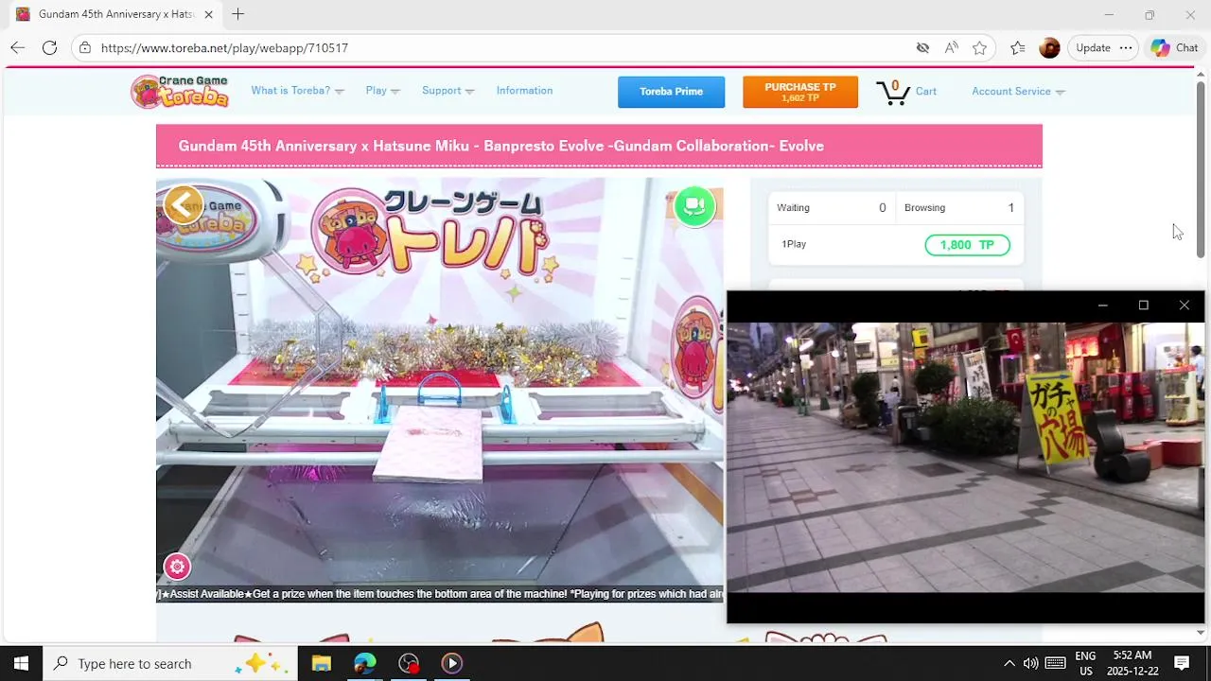Click the scrolling Assist Available notice text
Image resolution: width=1211 pixels, height=681 pixels.
pos(440,594)
